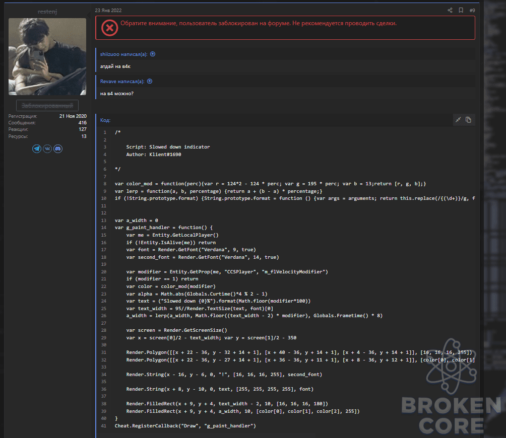Click code line 'Script: Slowed down indicator'

point(168,147)
